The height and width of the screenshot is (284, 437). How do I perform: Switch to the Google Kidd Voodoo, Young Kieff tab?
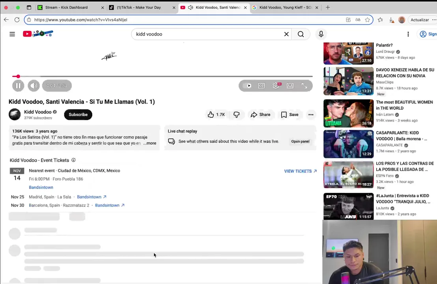point(286,7)
